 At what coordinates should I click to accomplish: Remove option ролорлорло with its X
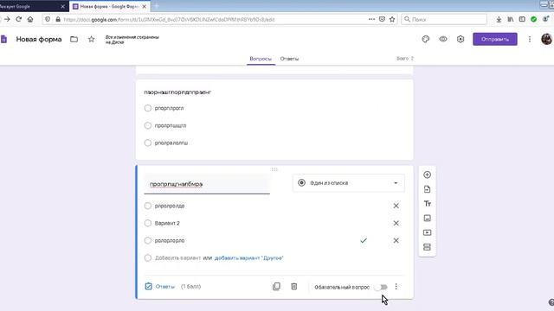point(396,240)
